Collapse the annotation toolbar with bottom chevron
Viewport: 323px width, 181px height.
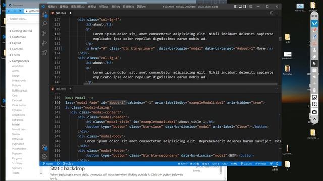[x=314, y=119]
